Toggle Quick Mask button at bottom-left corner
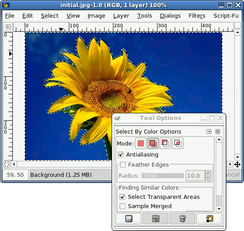This screenshot has height=231, width=244. pos(7,164)
